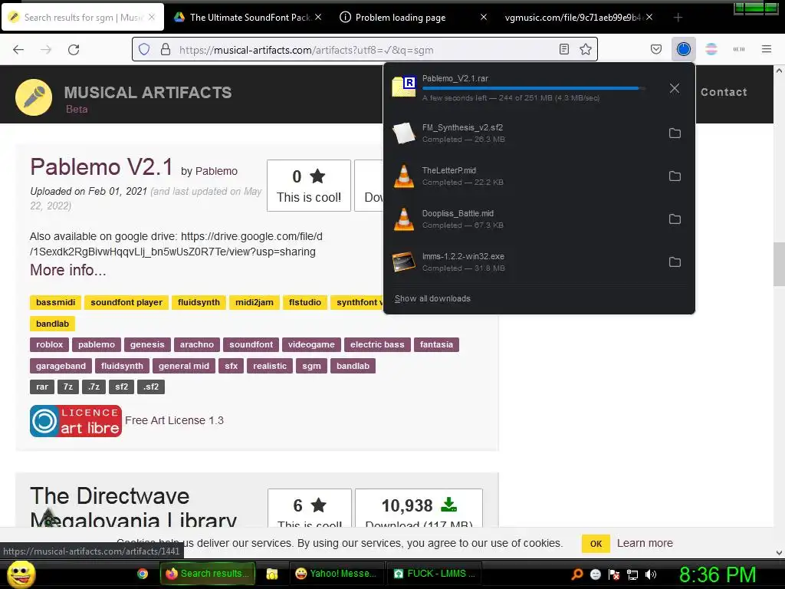
Task: Switch to Search results for sgm tab
Action: pyautogui.click(x=83, y=18)
